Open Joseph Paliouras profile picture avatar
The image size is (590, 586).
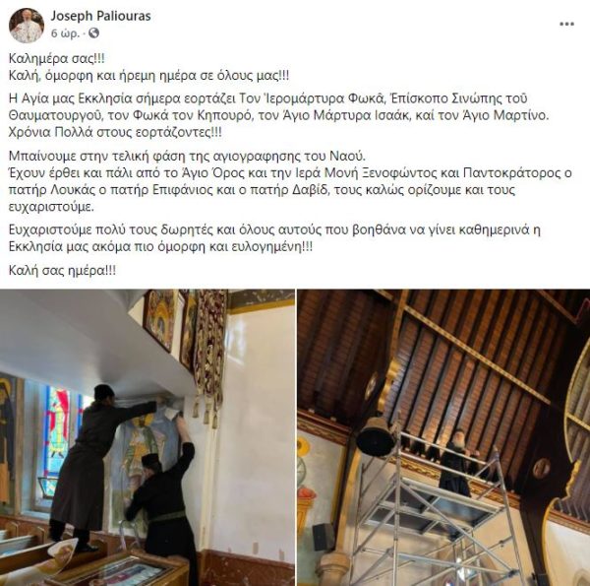[27, 26]
